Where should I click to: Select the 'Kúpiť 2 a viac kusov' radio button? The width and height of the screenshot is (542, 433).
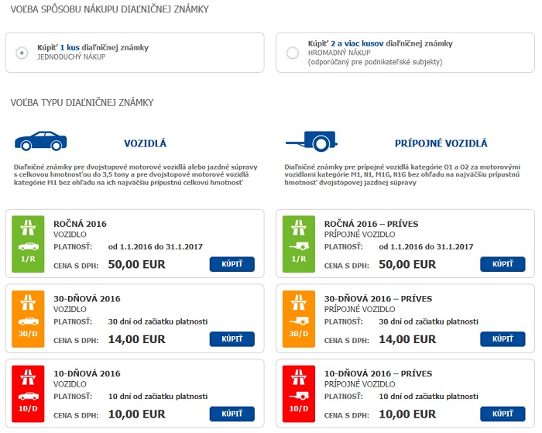click(293, 53)
